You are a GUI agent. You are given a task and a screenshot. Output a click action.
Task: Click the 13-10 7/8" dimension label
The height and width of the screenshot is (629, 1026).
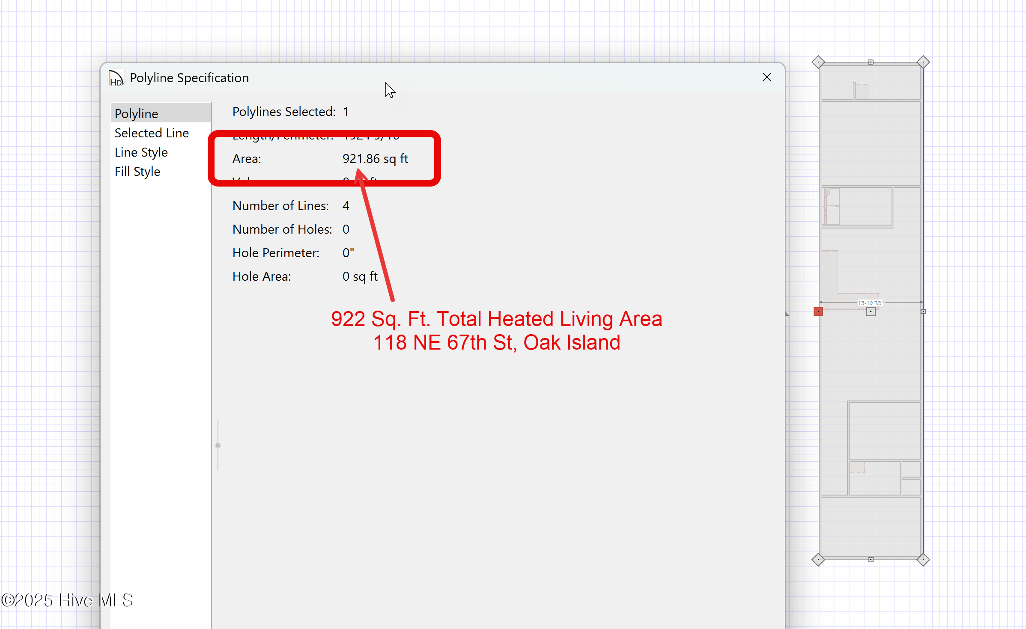click(x=870, y=303)
